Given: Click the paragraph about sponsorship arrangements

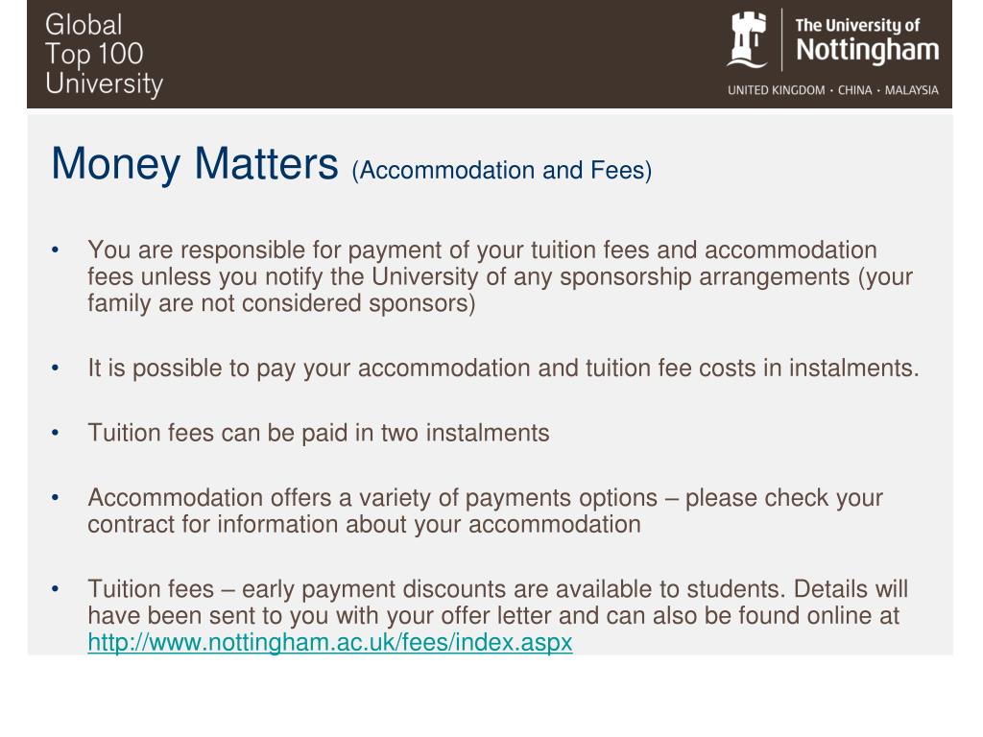Looking at the screenshot, I should (x=500, y=276).
